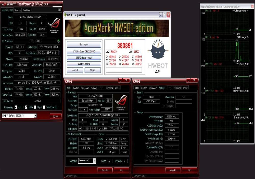This screenshot has height=179, width=255.
Task: Click STEP1: Open CPUZ/GPUZ button
Action: click(84, 51)
